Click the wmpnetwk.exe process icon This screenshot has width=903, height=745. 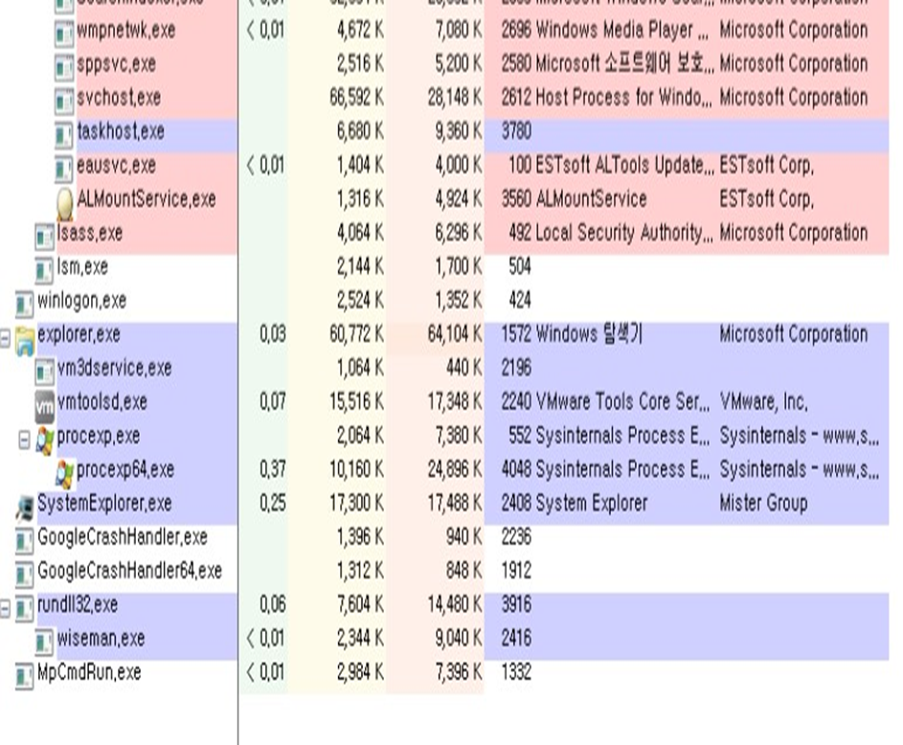[64, 34]
